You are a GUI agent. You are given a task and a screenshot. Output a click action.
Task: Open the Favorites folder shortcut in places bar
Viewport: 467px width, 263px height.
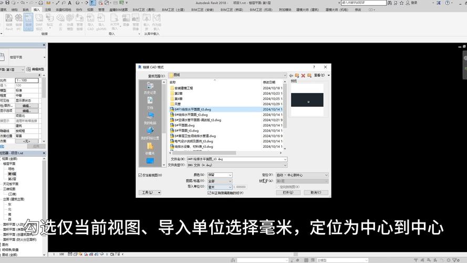click(150, 148)
